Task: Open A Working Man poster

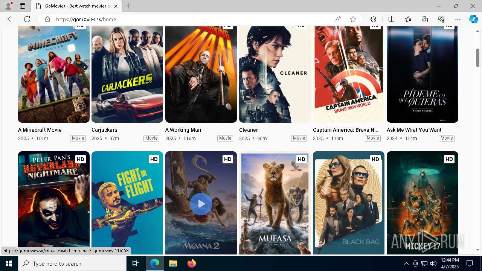Action: [x=201, y=75]
